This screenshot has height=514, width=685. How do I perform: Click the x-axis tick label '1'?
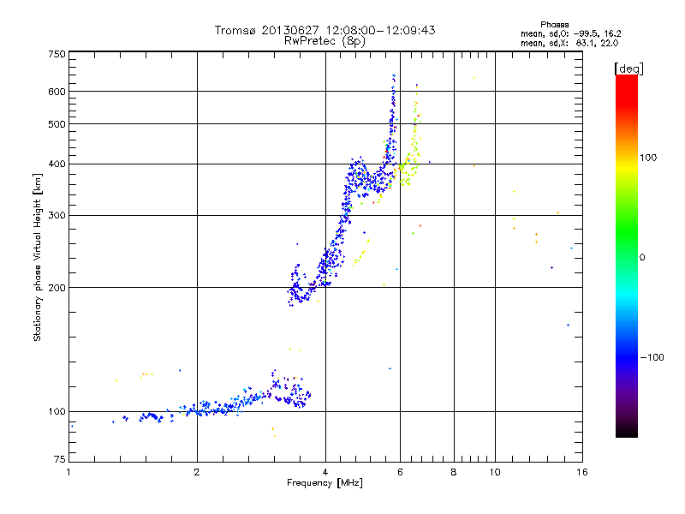click(68, 472)
